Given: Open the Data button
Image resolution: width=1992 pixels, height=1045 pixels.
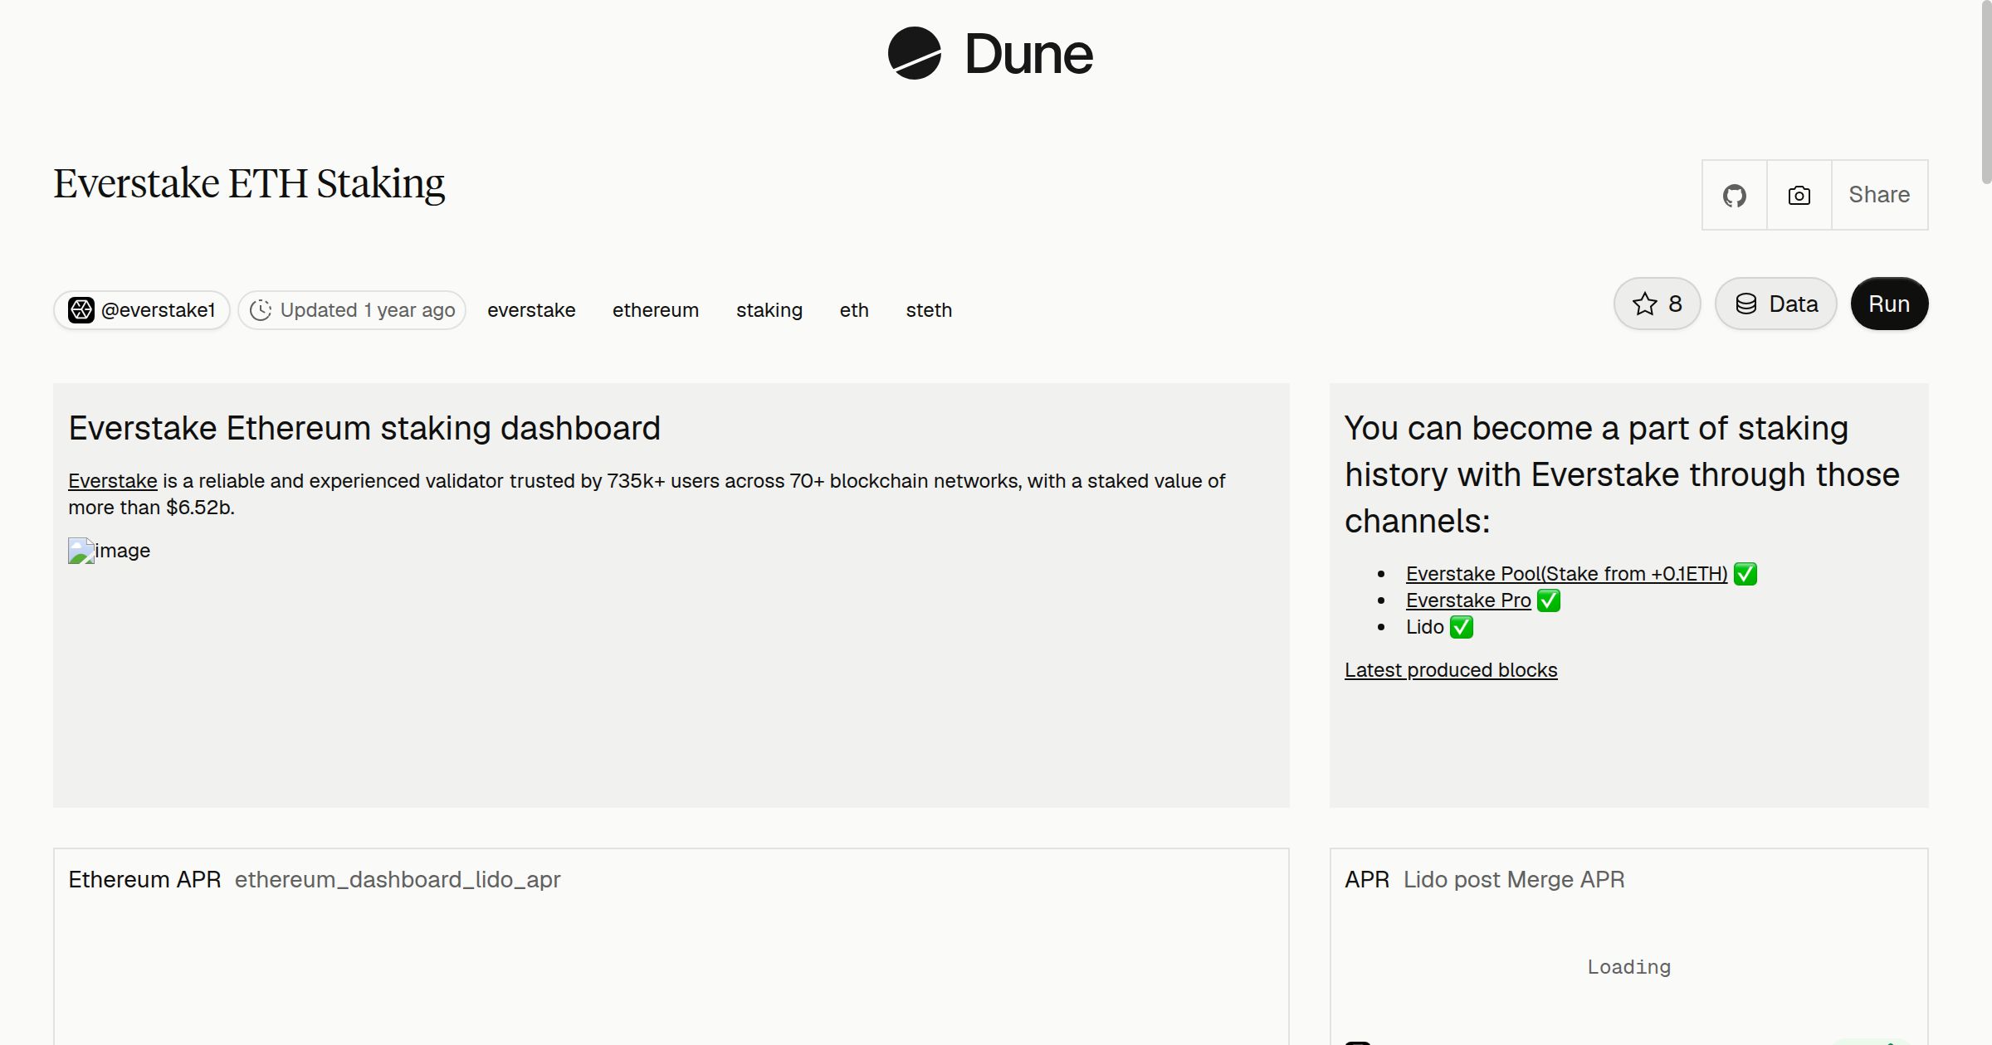Looking at the screenshot, I should 1776,304.
